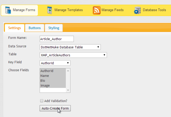Select Image in Choose Fields list

click(53, 85)
